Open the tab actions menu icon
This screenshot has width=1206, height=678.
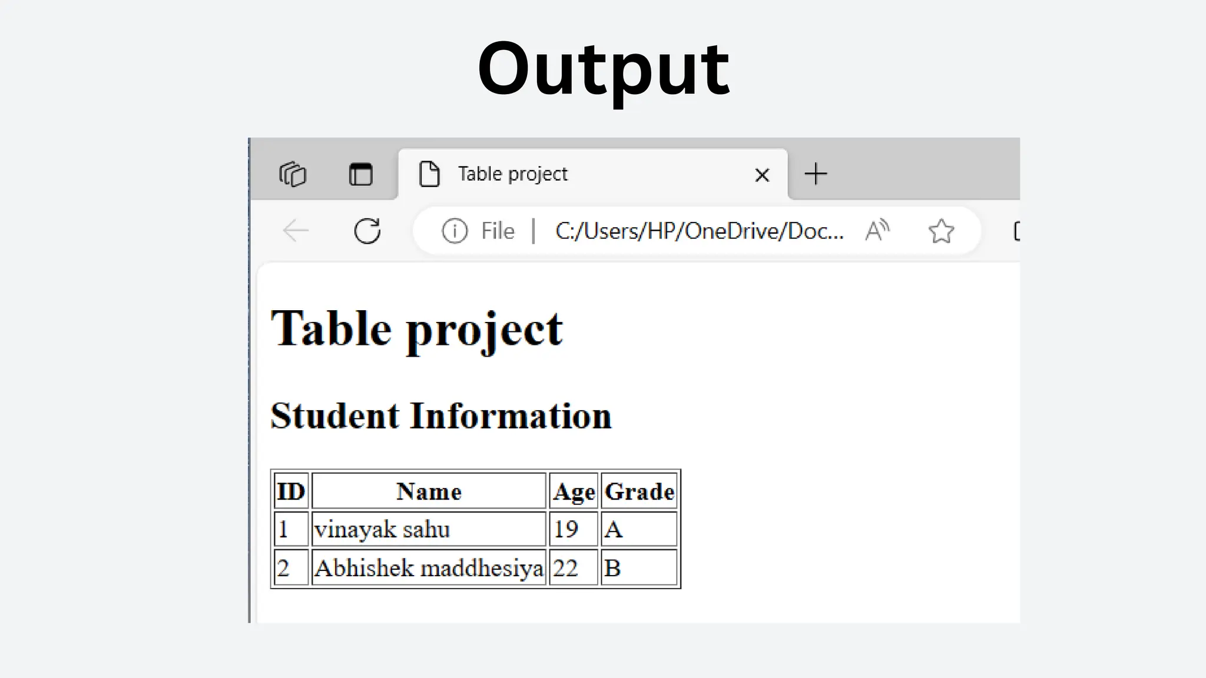coord(360,174)
